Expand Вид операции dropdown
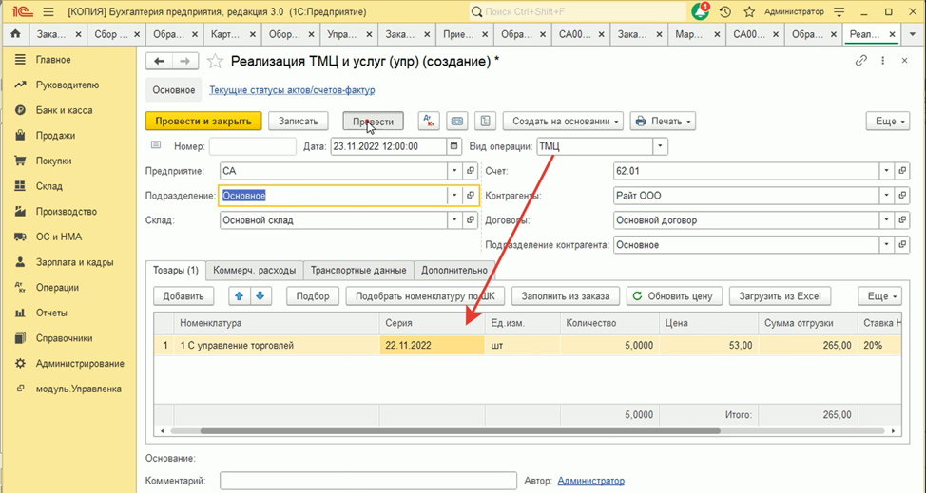Viewport: 926px width, 493px height. (660, 146)
